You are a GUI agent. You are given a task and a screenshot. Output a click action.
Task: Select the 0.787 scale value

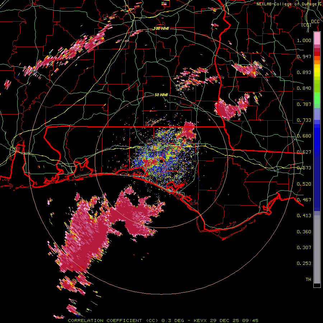[x=304, y=104]
